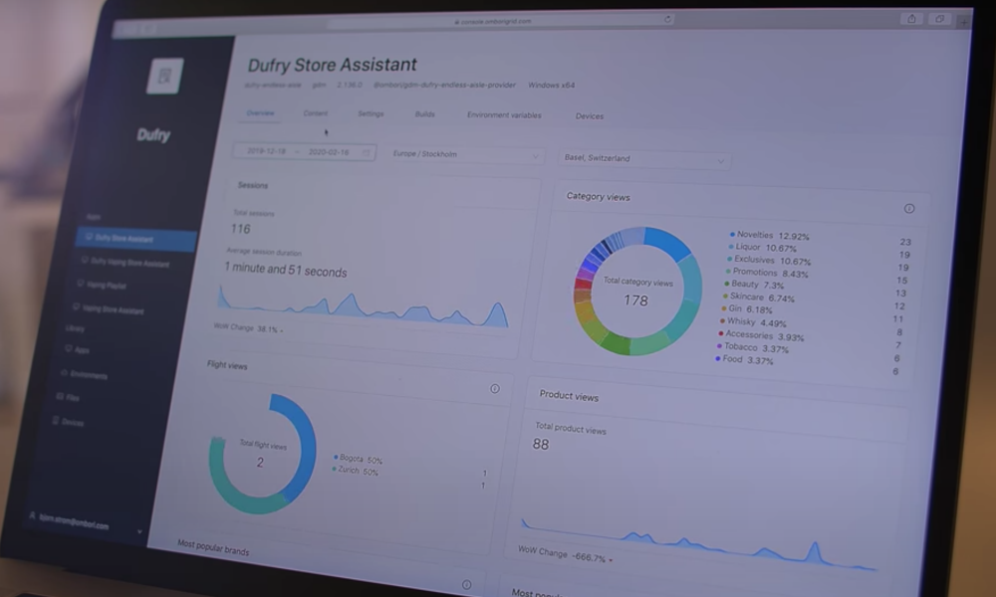Open Devices in the sidebar Library
The width and height of the screenshot is (996, 597).
68,421
